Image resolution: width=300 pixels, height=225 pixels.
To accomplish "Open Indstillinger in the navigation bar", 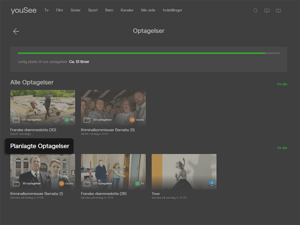I will pyautogui.click(x=172, y=10).
